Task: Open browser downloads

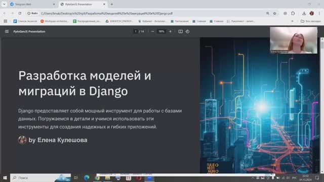Action: [x=304, y=14]
